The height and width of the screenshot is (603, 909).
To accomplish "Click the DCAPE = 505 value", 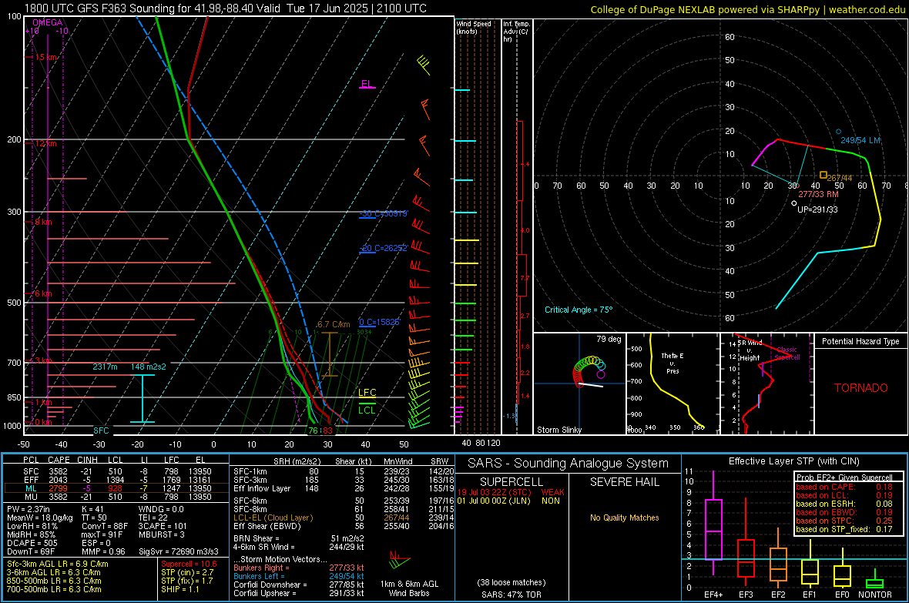I will (x=32, y=543).
